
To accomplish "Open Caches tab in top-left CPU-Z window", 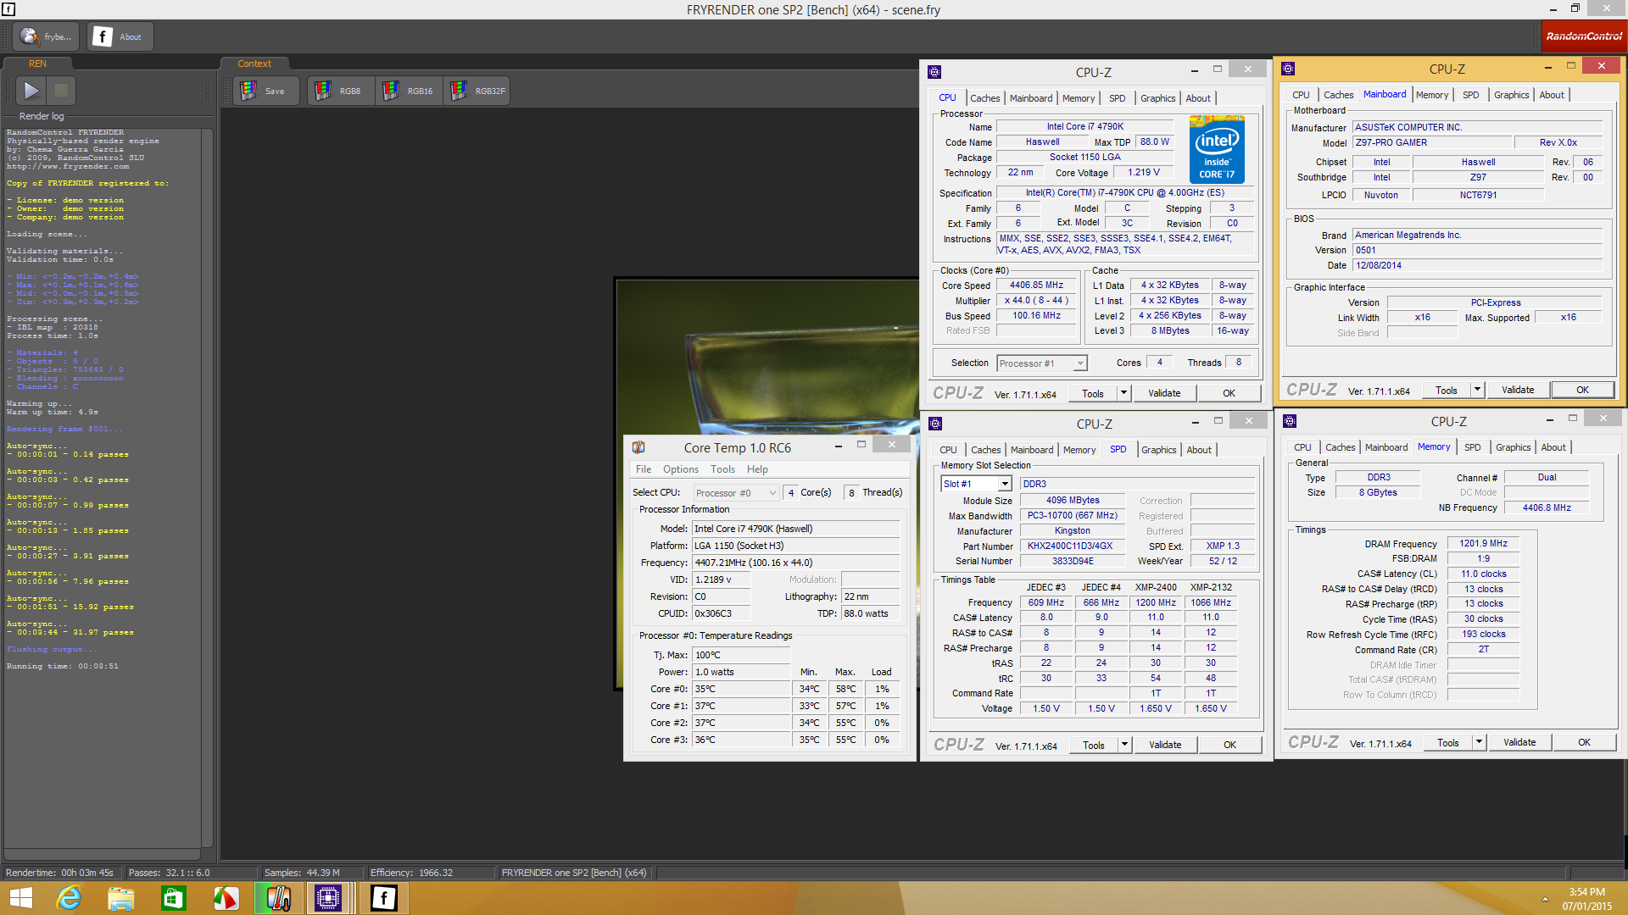I will coord(984,98).
